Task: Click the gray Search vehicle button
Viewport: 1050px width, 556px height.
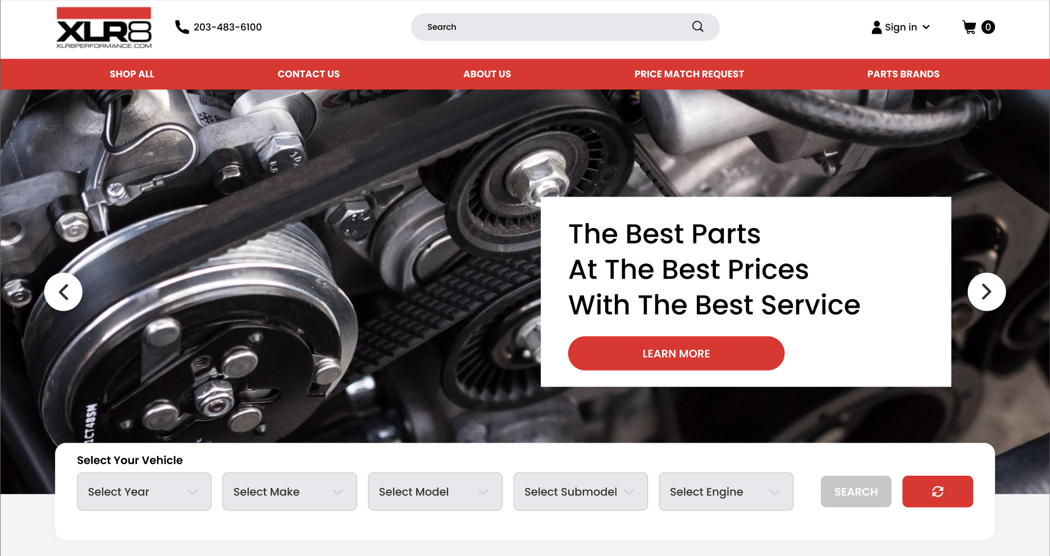Action: pos(856,491)
